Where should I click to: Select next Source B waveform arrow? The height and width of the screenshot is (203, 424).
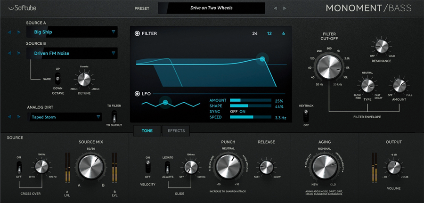point(19,53)
